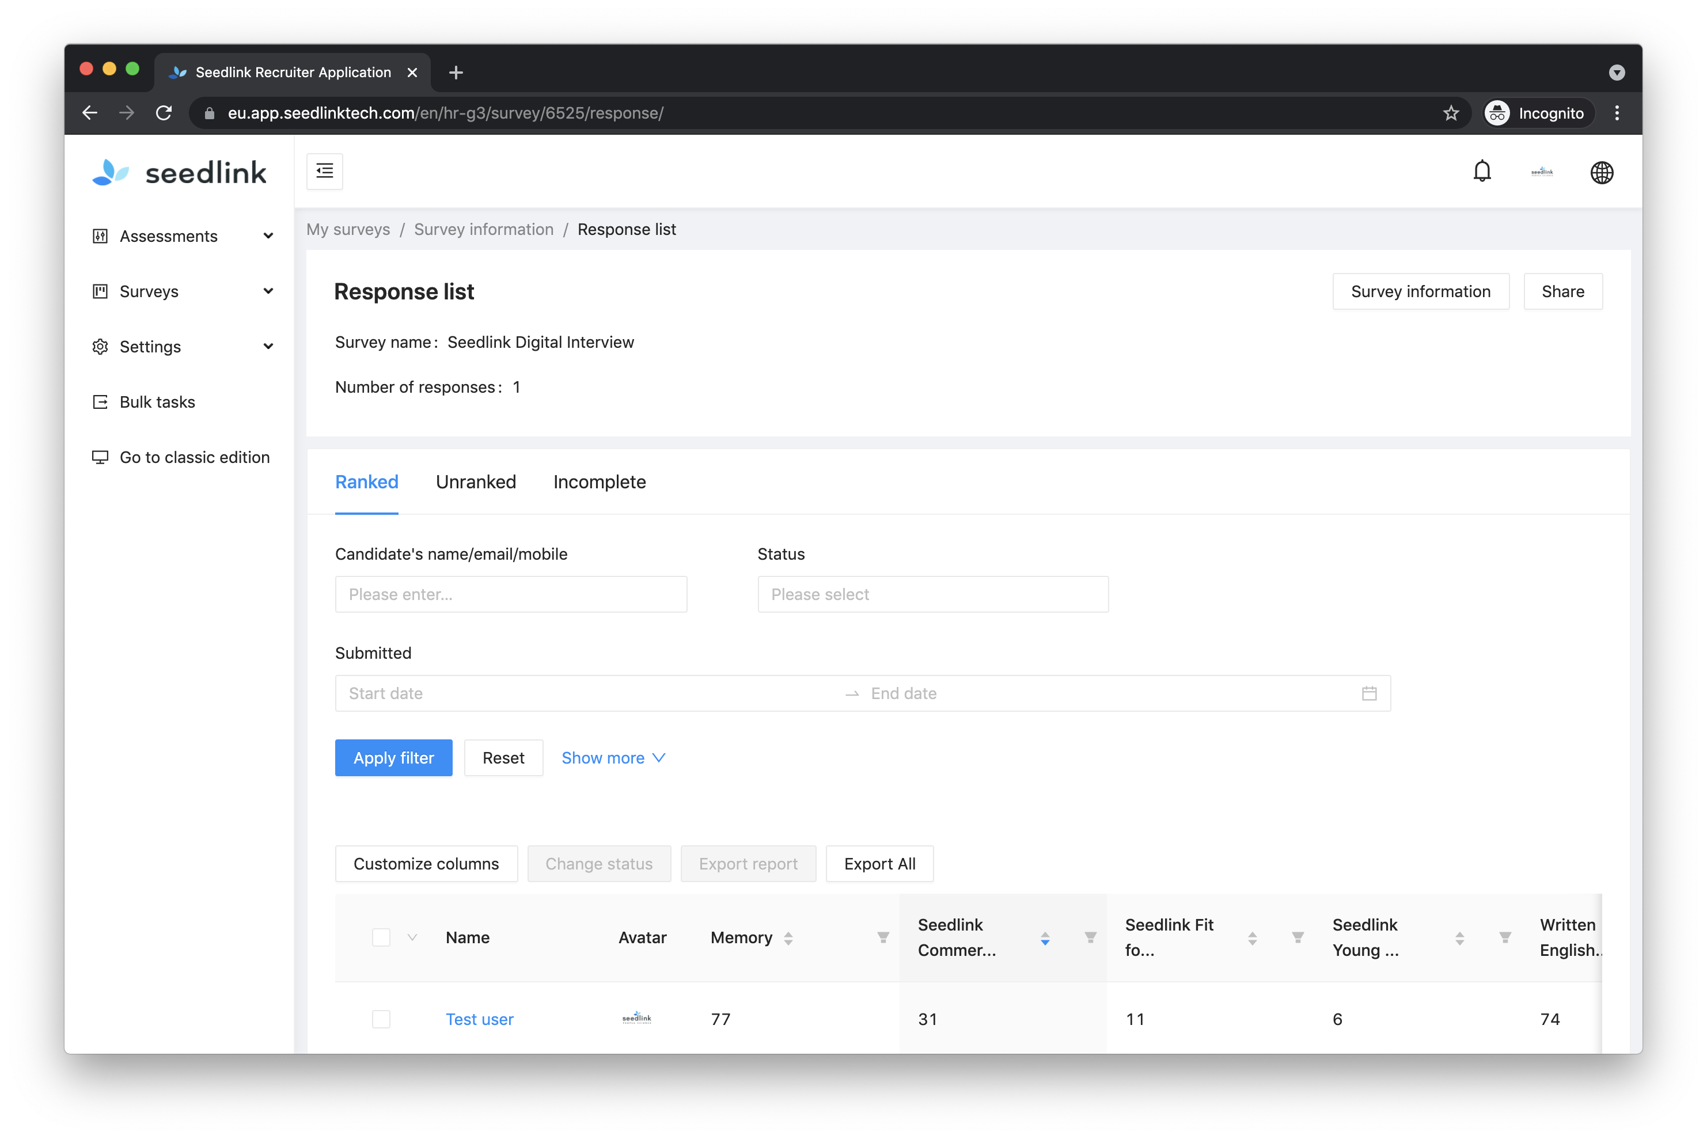Click the Change status button
The height and width of the screenshot is (1139, 1707).
pos(600,864)
